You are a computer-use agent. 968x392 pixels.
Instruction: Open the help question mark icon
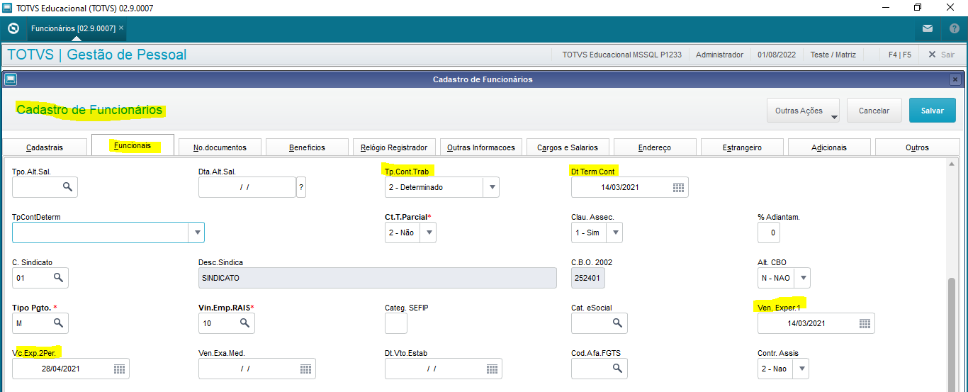955,28
